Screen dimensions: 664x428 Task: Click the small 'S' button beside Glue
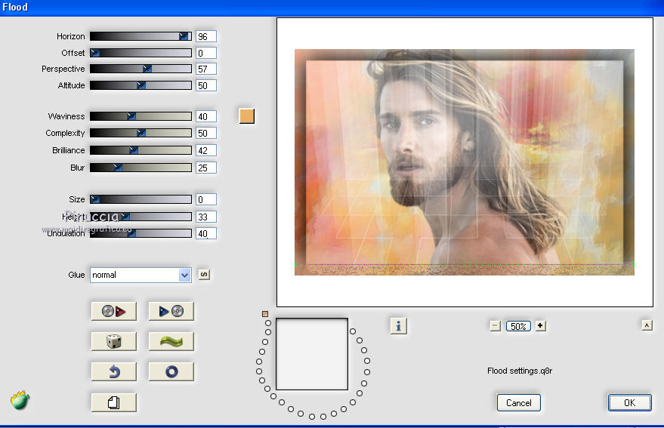(204, 274)
